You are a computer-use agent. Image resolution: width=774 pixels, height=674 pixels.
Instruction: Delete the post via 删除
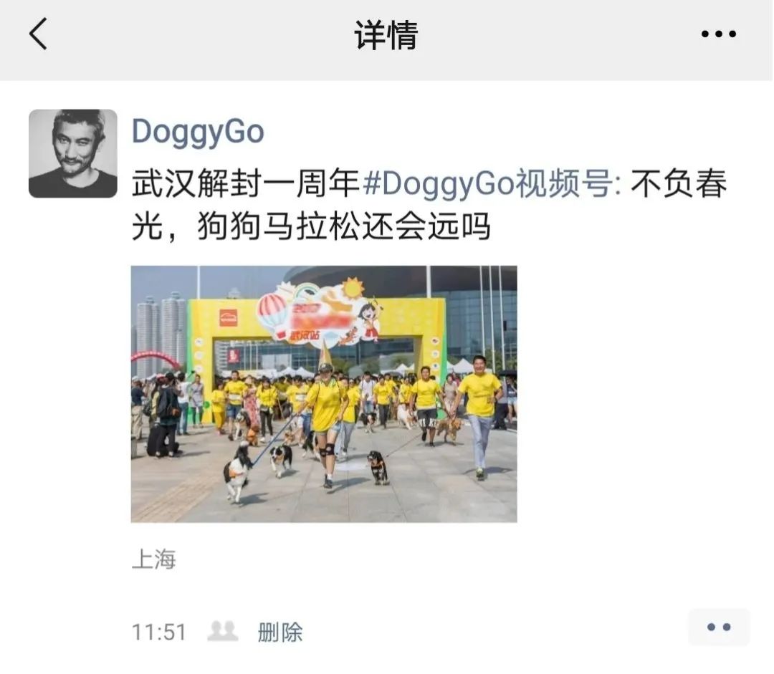(280, 632)
